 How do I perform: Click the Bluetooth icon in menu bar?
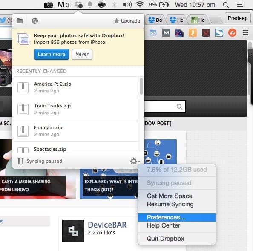click(x=114, y=5)
